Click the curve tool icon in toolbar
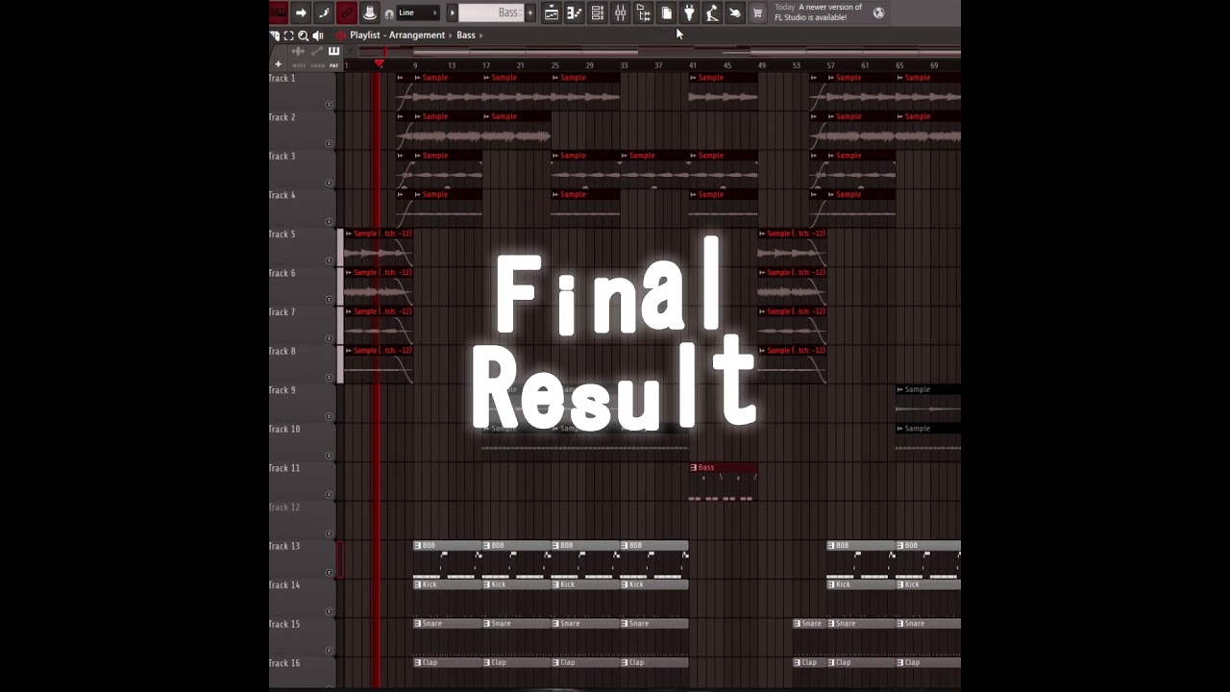The height and width of the screenshot is (692, 1230). coord(324,12)
